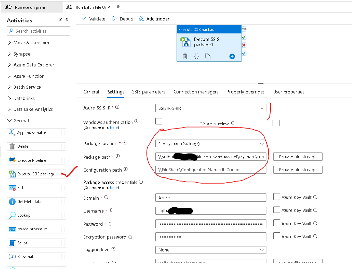Check Azure Key Vault box for Password
Screen dimensions: 352x269
(x=277, y=223)
